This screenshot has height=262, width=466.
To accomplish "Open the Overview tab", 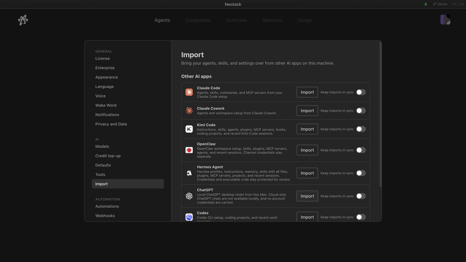I will click(236, 20).
